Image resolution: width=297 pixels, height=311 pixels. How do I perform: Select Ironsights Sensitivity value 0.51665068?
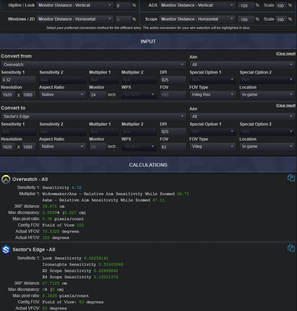click(x=111, y=264)
